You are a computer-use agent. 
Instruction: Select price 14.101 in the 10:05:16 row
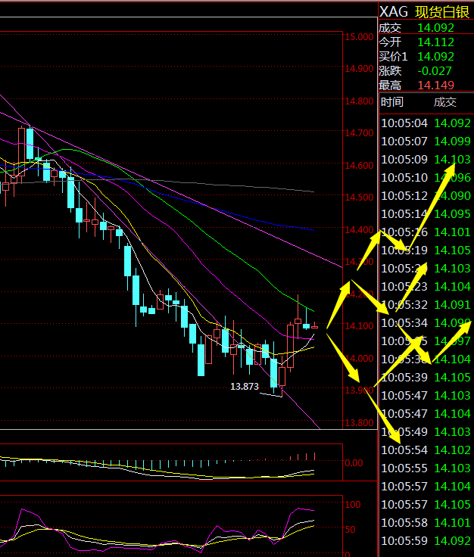452,232
